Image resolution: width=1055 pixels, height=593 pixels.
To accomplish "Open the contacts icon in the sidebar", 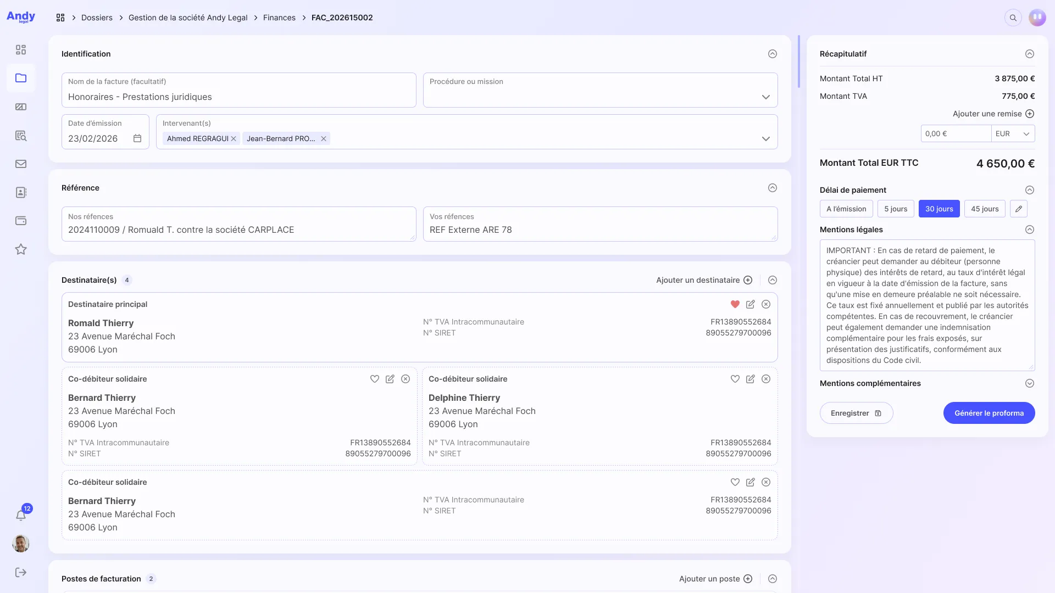I will click(21, 192).
